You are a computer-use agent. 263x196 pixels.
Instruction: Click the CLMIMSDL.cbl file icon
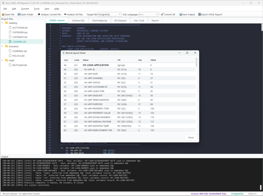(x=10, y=51)
